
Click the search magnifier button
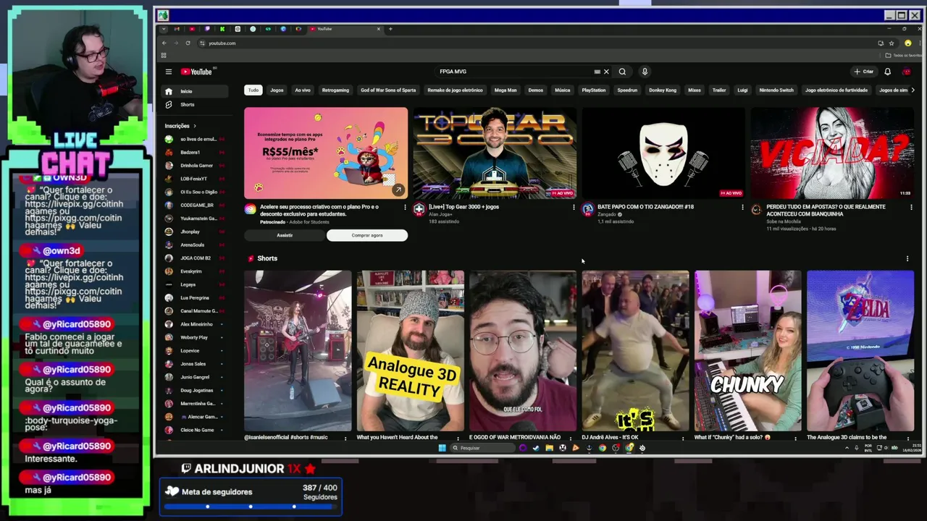pyautogui.click(x=622, y=72)
